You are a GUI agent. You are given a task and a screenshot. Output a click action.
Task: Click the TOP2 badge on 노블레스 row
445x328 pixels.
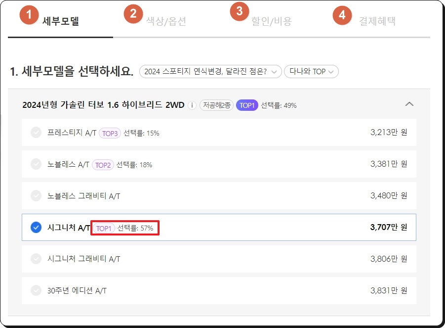coord(103,165)
